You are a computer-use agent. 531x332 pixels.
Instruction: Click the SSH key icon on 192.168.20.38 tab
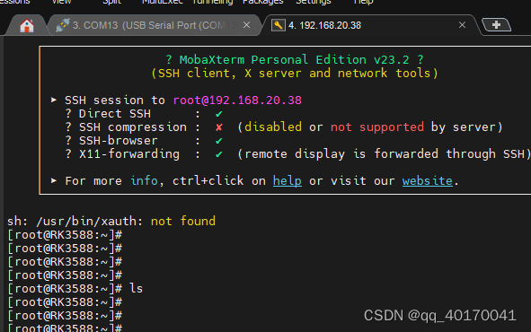pyautogui.click(x=278, y=25)
